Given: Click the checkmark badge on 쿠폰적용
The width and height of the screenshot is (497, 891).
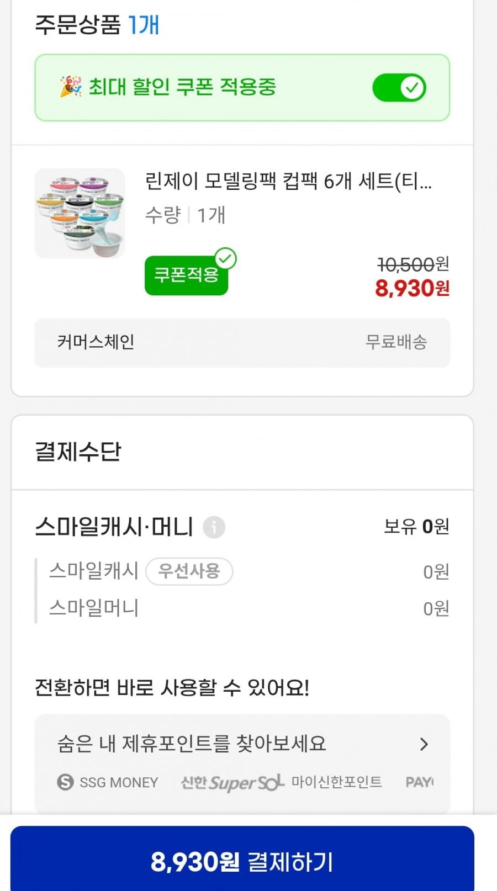Looking at the screenshot, I should click(x=225, y=258).
